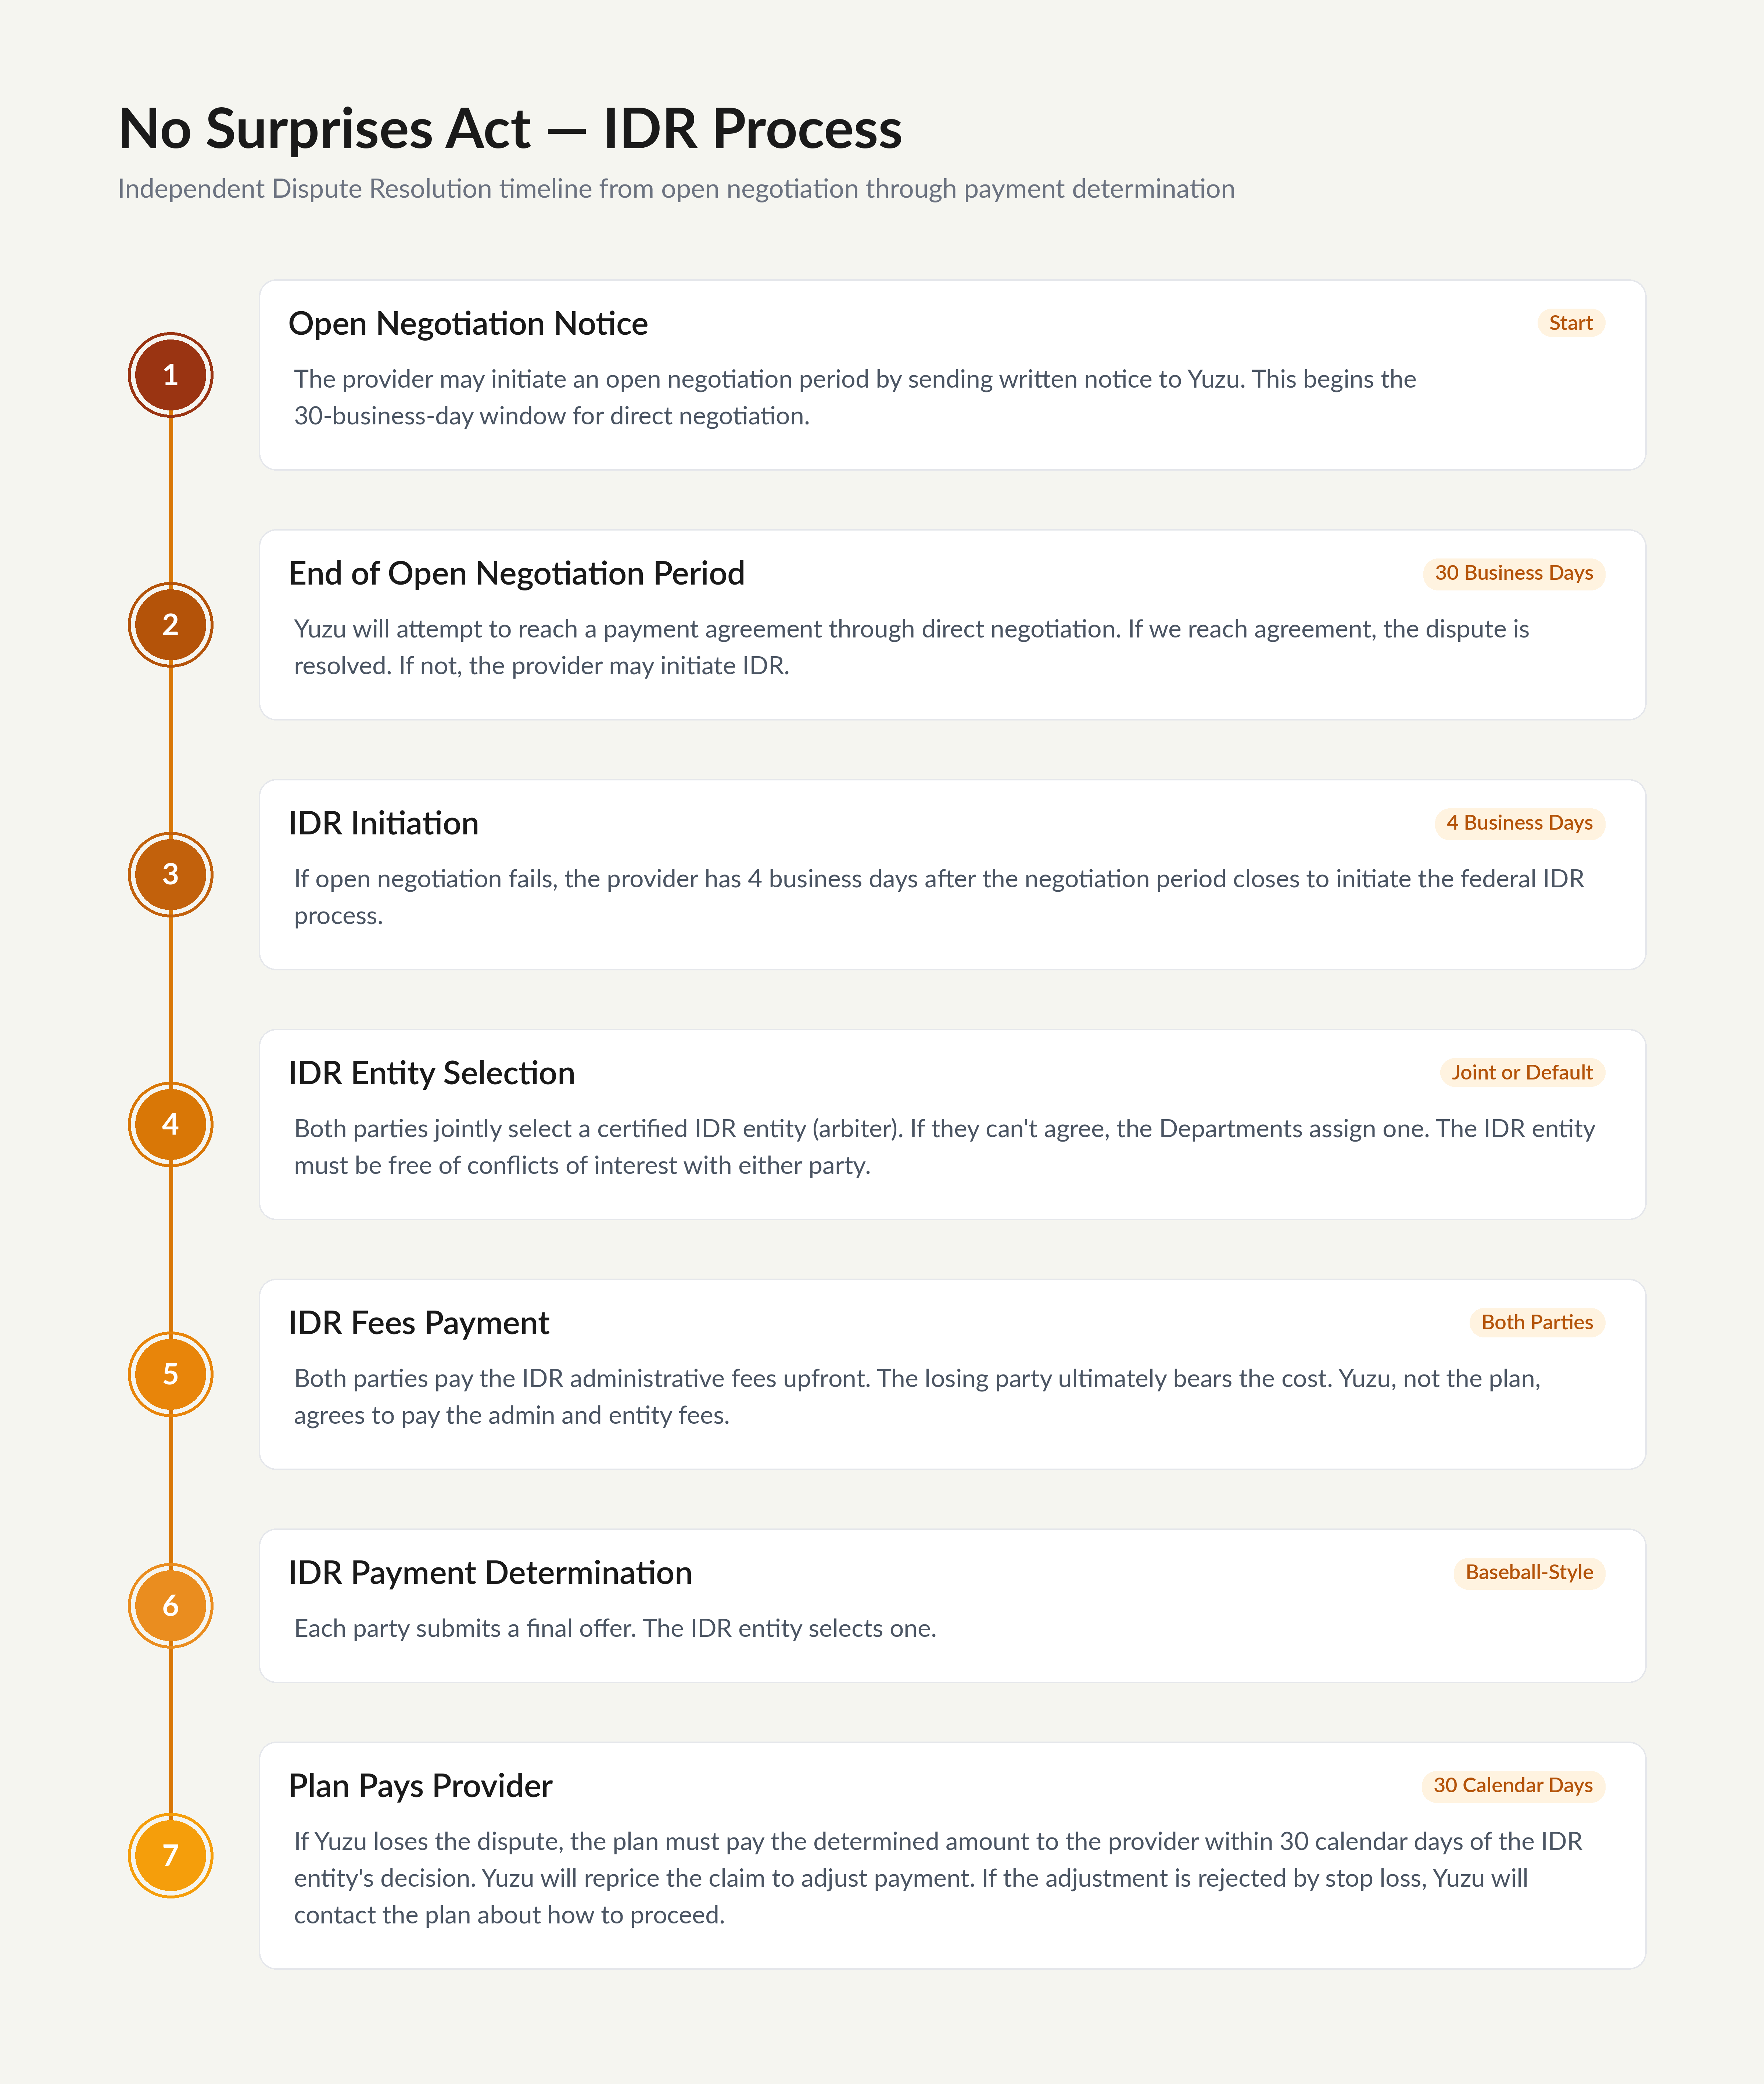
Task: Select the step 2 timeline circle
Action: (170, 625)
